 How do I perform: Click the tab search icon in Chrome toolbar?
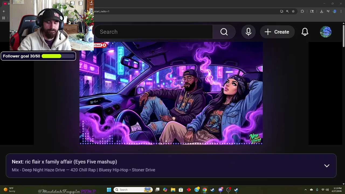(312, 11)
